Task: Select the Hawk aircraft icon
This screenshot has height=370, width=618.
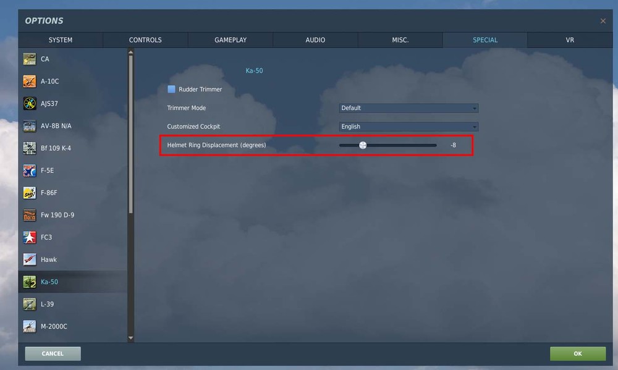Action: point(30,259)
